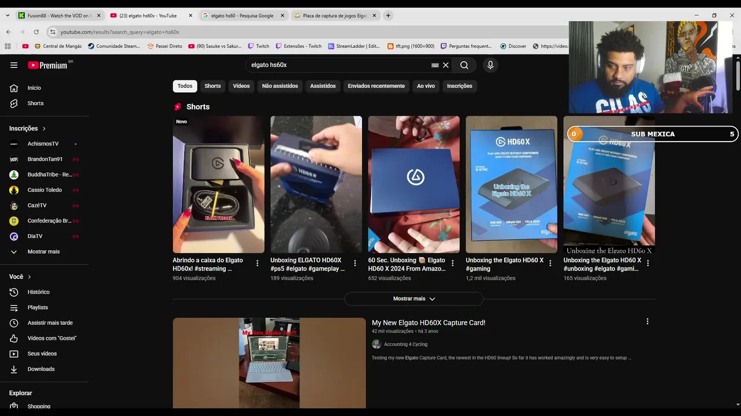
Task: Reload the page with refresh button
Action: pos(36,32)
